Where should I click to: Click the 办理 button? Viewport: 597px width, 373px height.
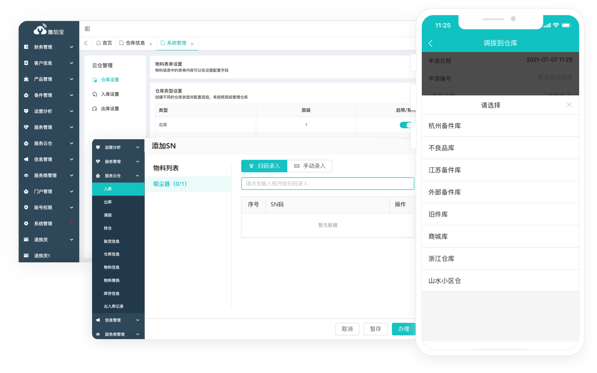[x=404, y=329]
